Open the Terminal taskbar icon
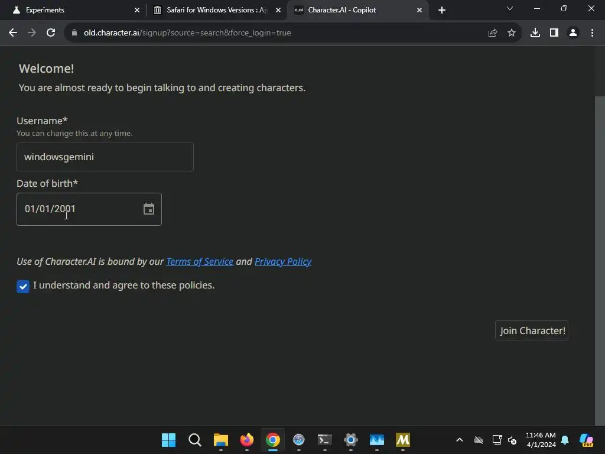 pyautogui.click(x=325, y=440)
